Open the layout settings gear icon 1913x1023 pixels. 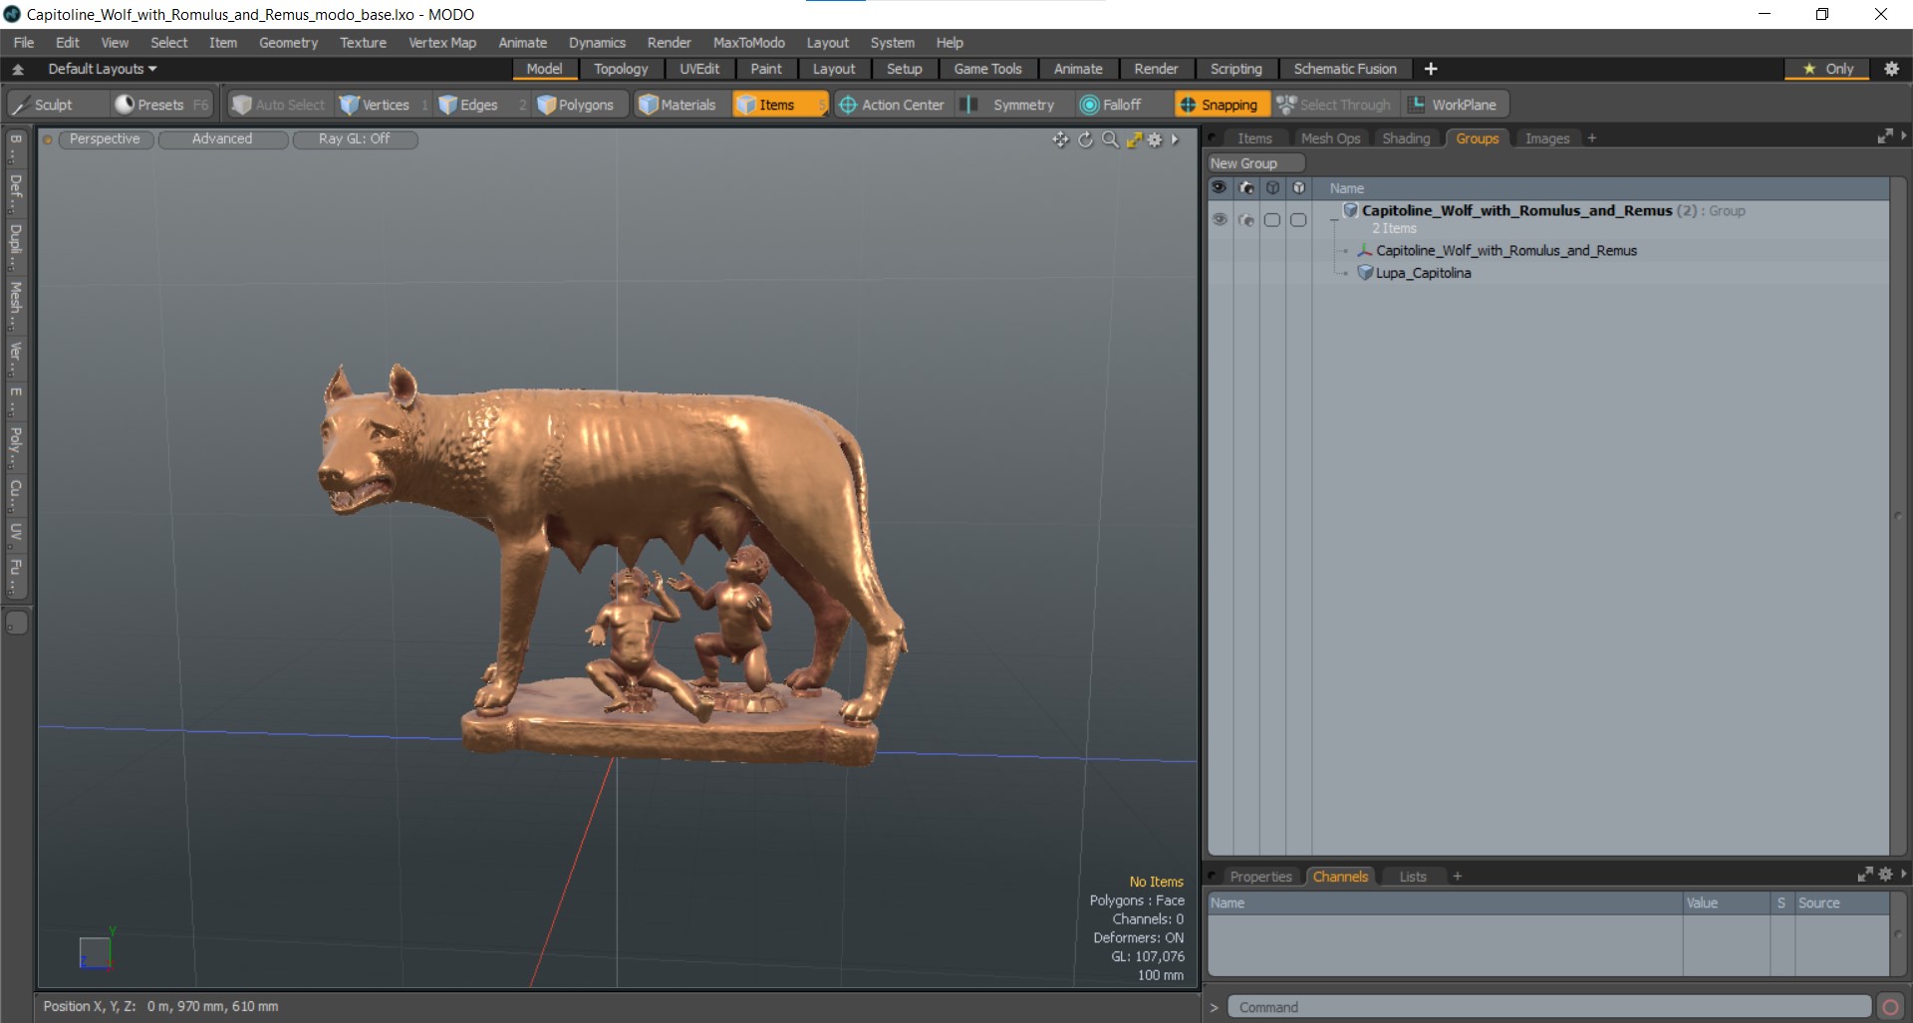(1891, 69)
